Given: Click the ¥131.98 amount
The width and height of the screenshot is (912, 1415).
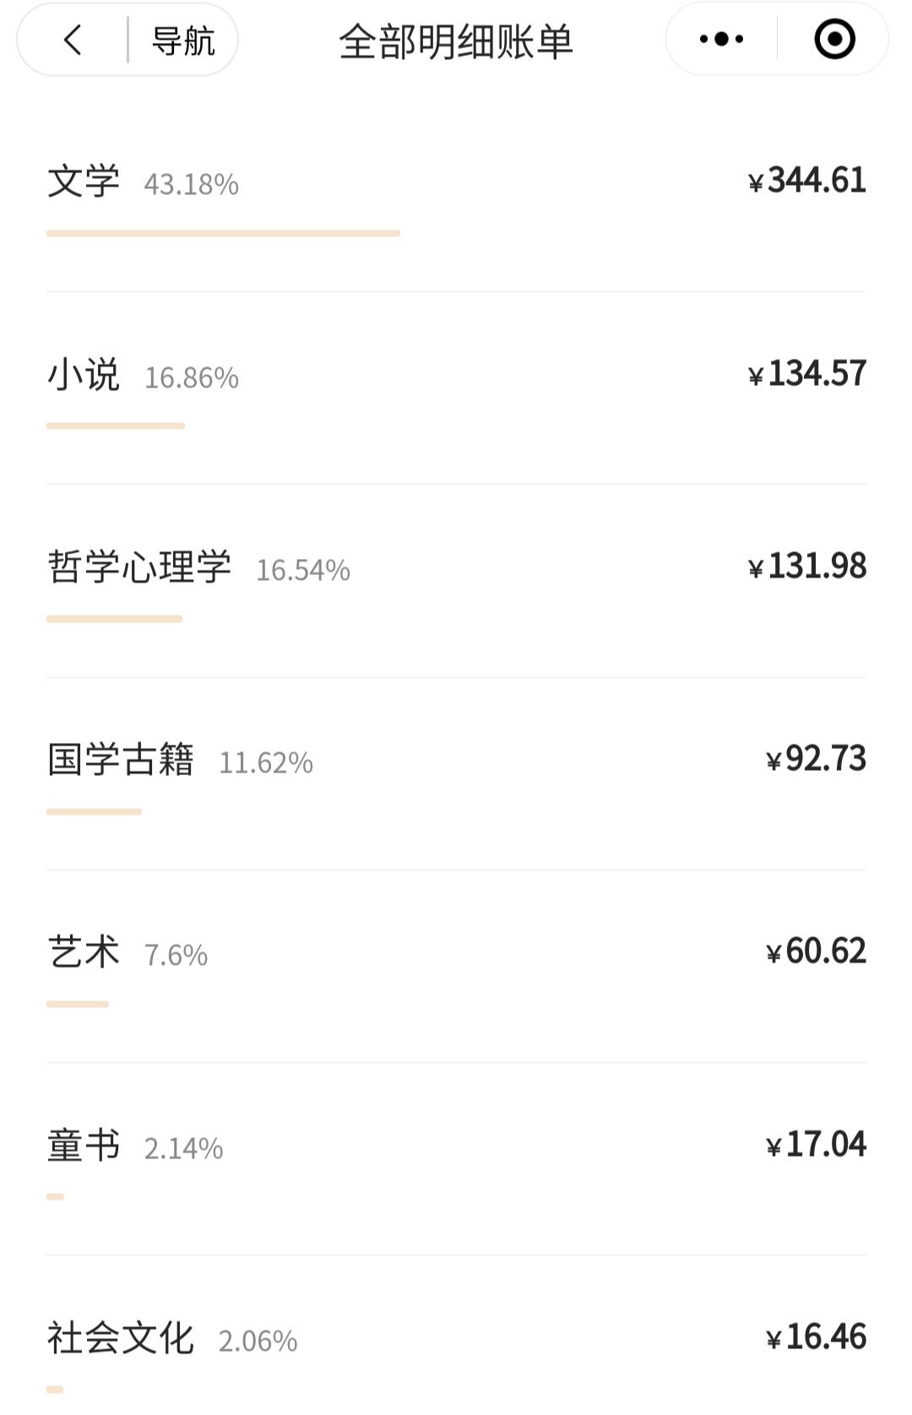Looking at the screenshot, I should click(807, 566).
